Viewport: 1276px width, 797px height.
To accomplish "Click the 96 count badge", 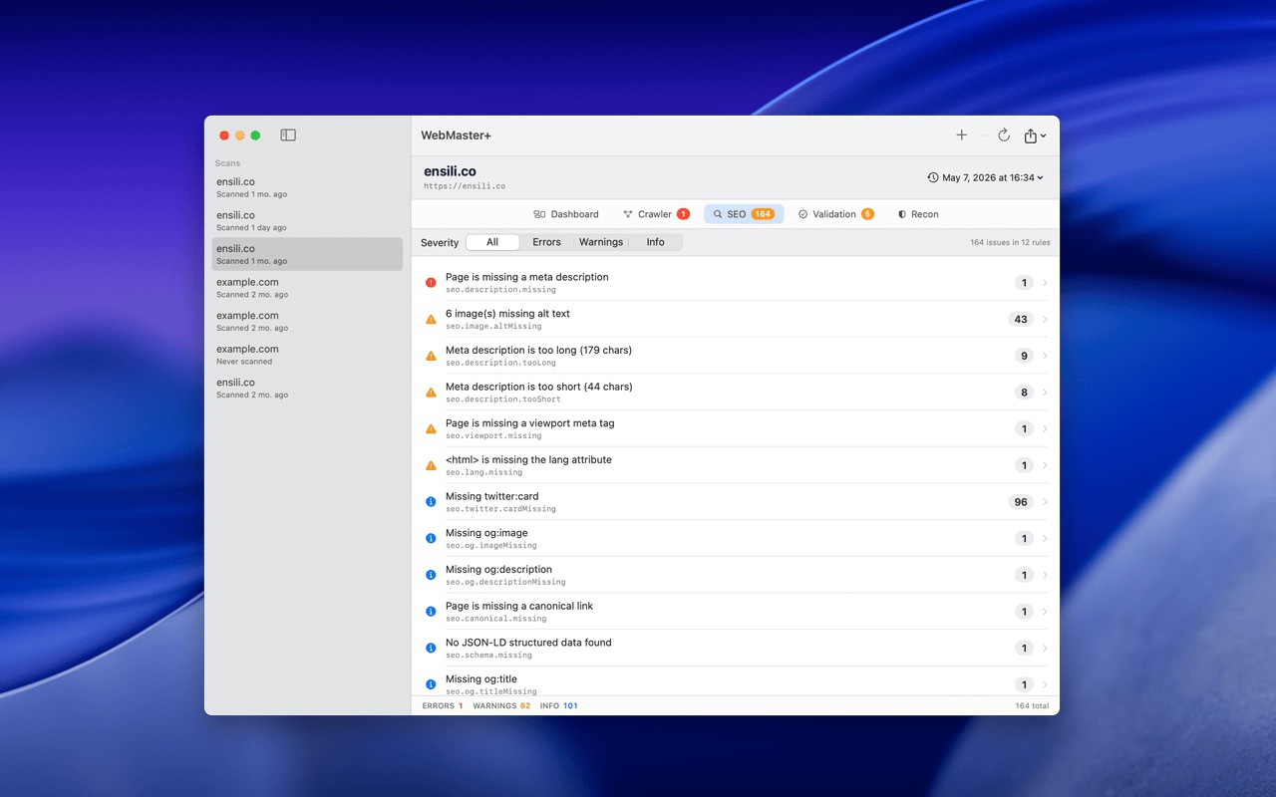I will tap(1021, 502).
